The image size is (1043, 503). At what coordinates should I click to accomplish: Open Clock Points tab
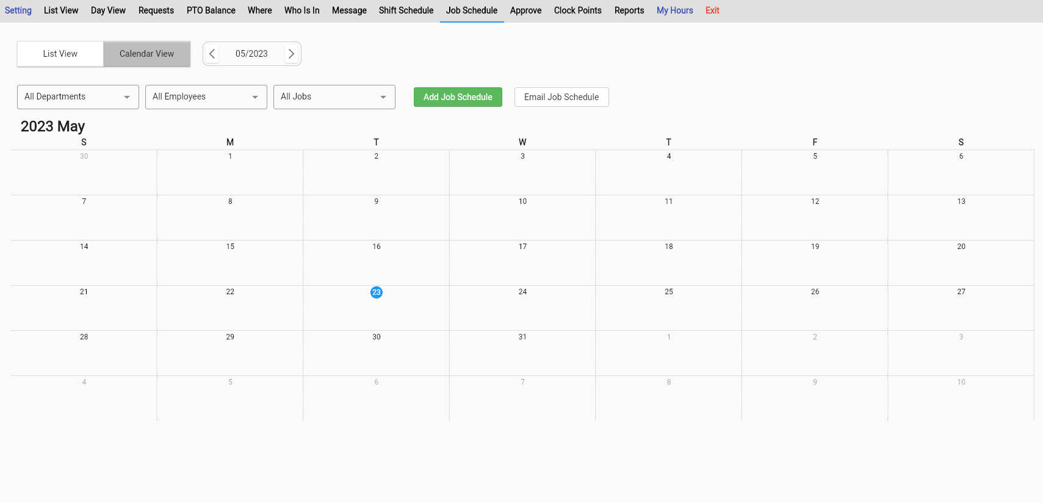[x=578, y=10]
